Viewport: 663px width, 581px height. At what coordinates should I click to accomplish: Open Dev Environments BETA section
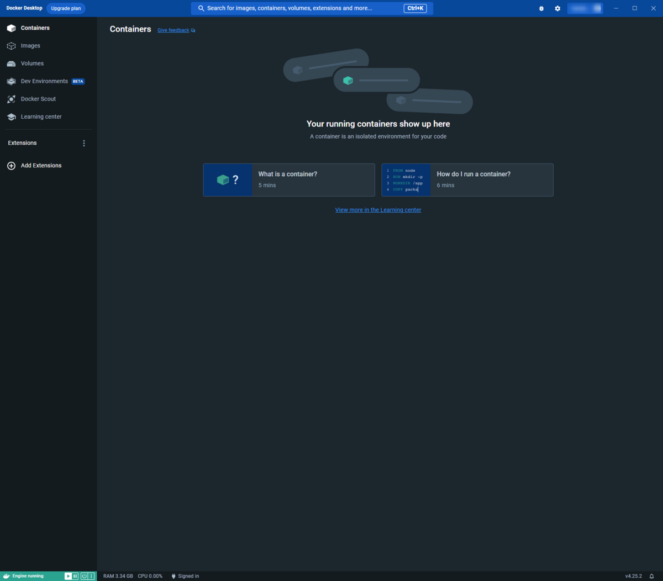coord(48,81)
